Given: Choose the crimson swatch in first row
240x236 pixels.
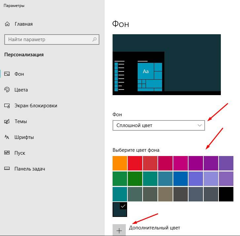Looking at the screenshot, I should [x=165, y=163].
